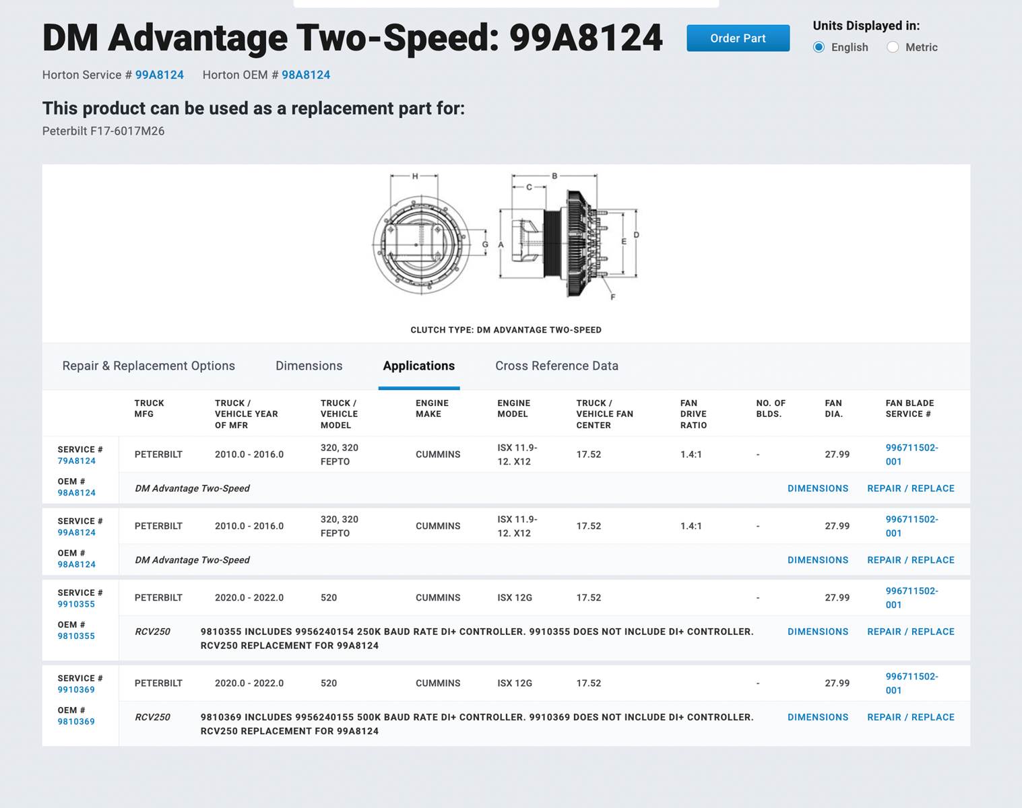Open OEM number 9810369 link

point(76,721)
